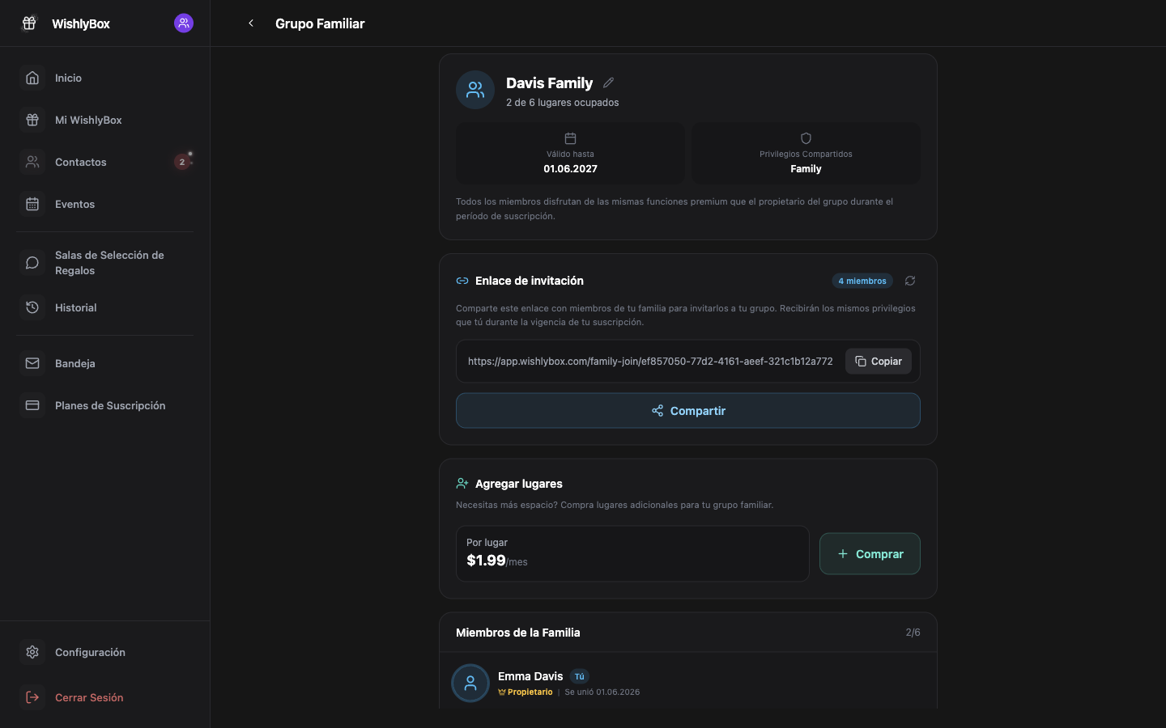
Task: Open Mi WishlyBox from the sidebar
Action: tap(105, 120)
